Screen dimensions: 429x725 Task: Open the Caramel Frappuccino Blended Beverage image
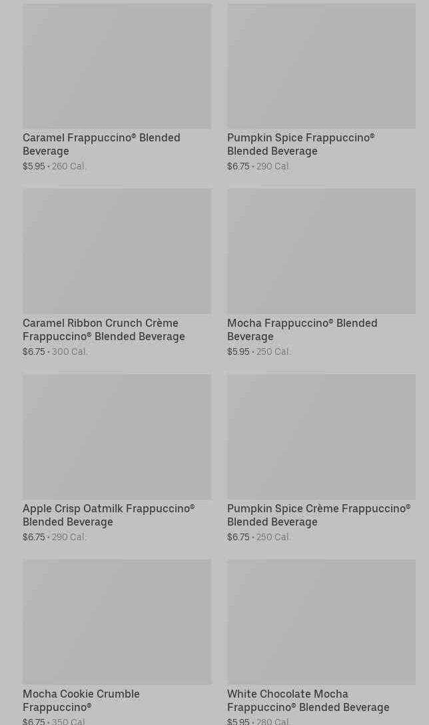click(x=117, y=65)
